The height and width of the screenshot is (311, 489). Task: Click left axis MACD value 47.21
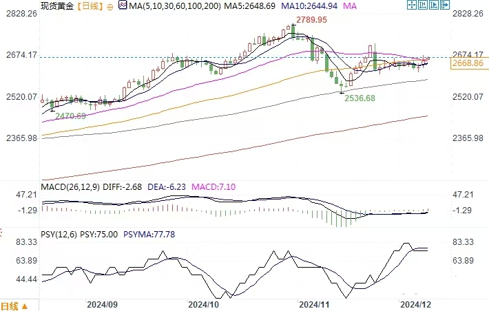click(26, 195)
